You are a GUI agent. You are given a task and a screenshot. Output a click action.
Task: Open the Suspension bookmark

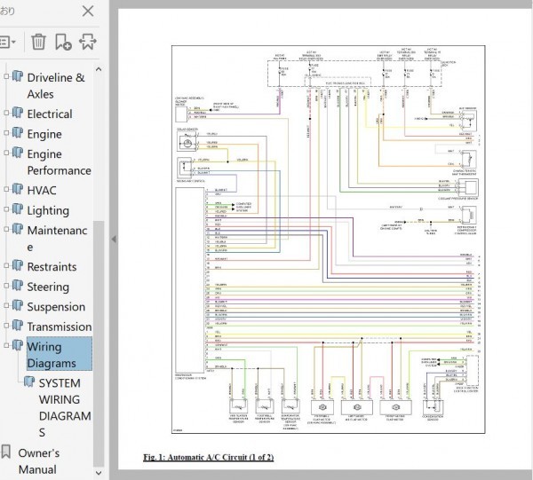pos(56,307)
